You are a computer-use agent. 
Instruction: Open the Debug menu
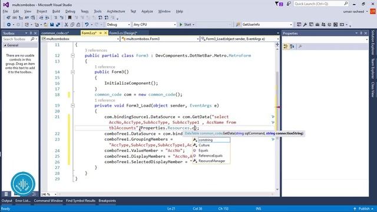click(x=70, y=11)
